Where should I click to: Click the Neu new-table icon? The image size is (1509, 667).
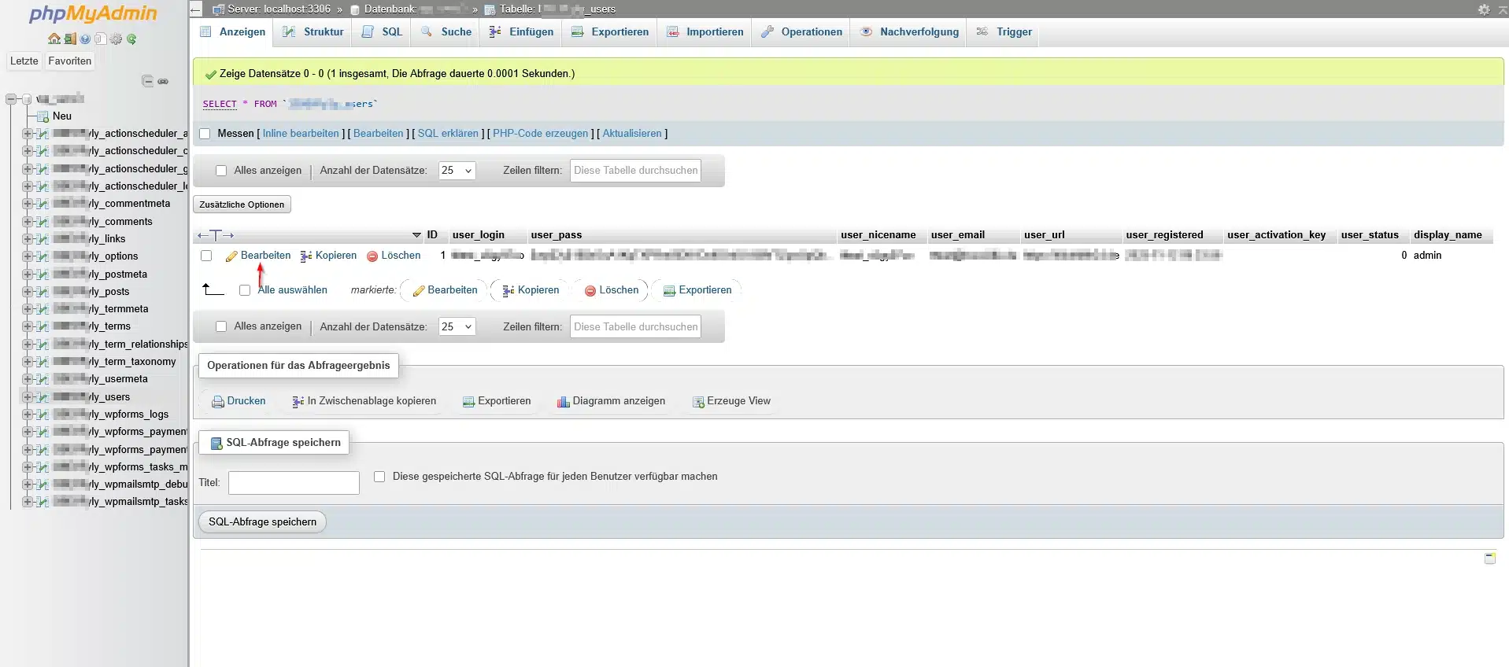43,116
